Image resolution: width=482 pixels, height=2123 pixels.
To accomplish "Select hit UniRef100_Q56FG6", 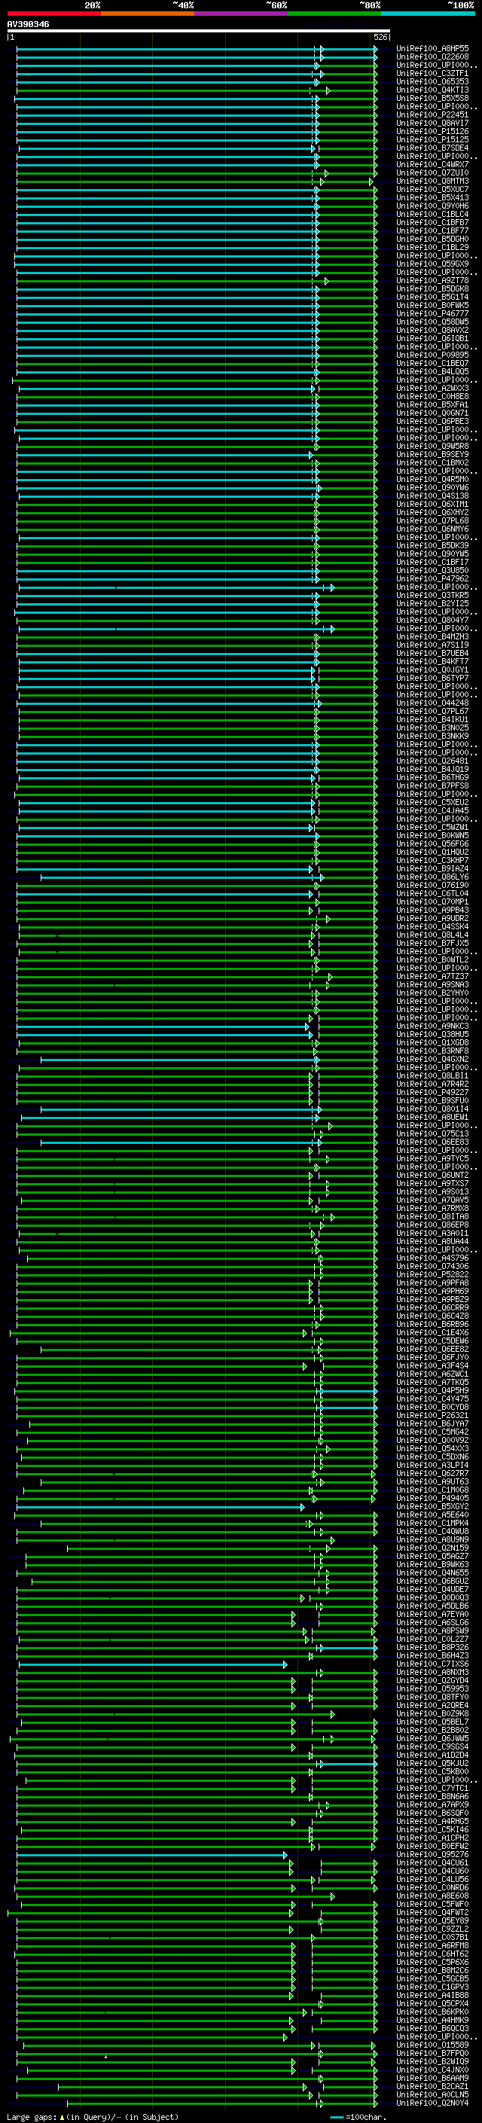I will click(432, 844).
